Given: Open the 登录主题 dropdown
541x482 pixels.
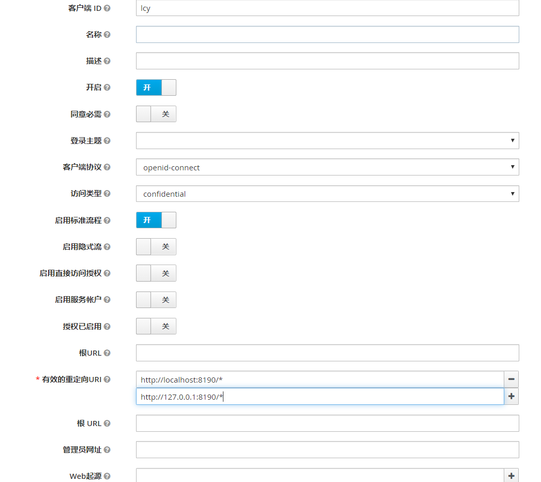Looking at the screenshot, I should [x=327, y=141].
